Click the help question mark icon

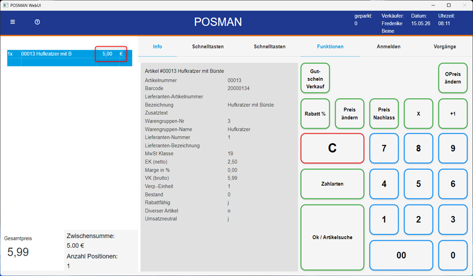click(37, 22)
